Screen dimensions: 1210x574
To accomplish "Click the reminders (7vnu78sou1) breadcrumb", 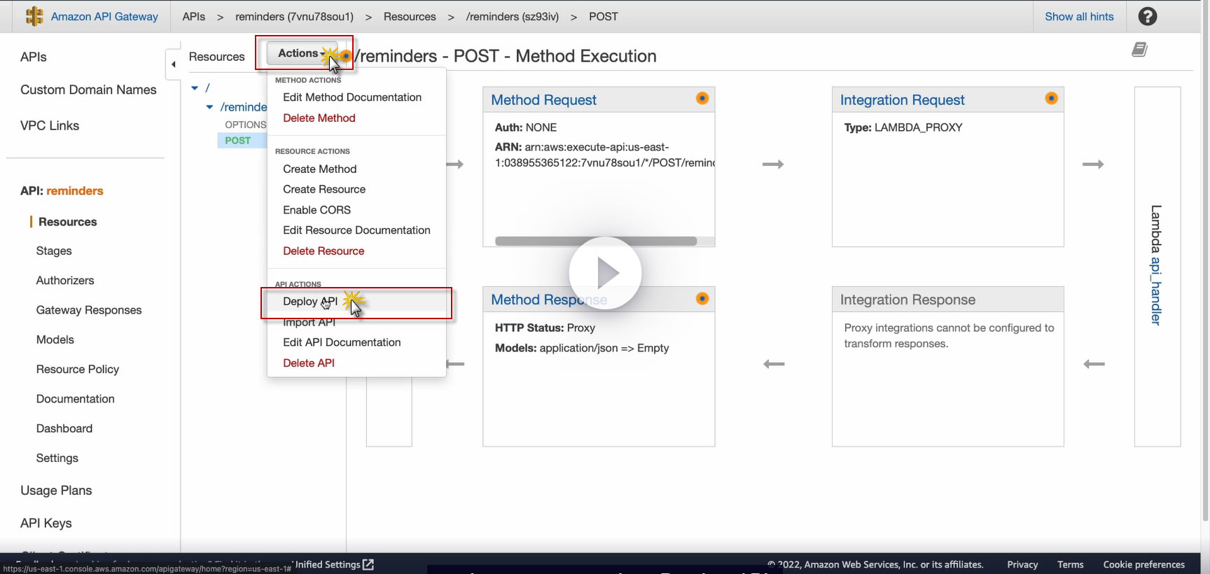I will tap(294, 17).
